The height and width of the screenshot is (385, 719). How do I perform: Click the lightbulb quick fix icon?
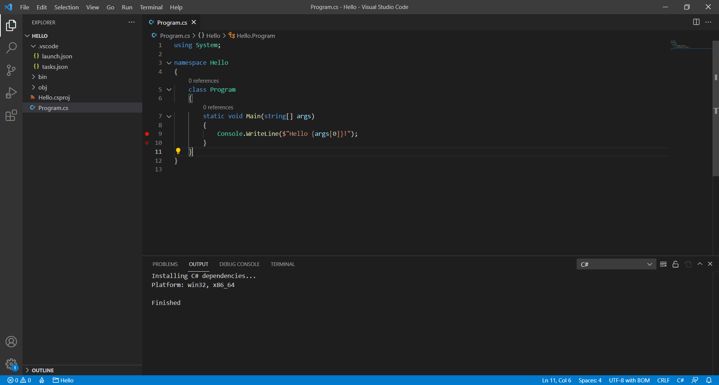(178, 151)
